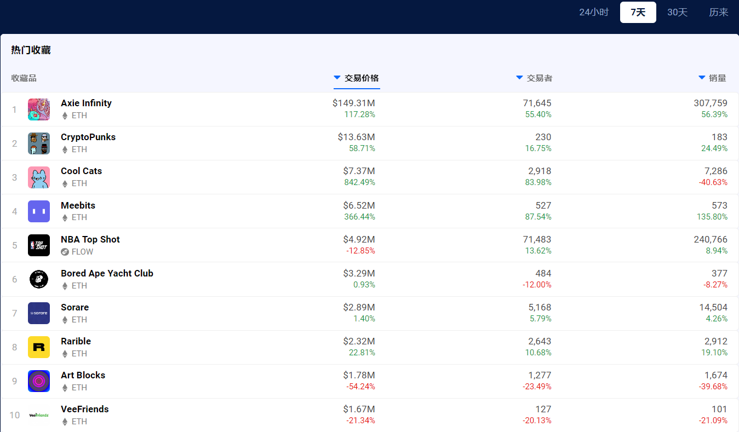Select the 240,766 sales value
Image resolution: width=739 pixels, height=432 pixels.
coord(711,239)
